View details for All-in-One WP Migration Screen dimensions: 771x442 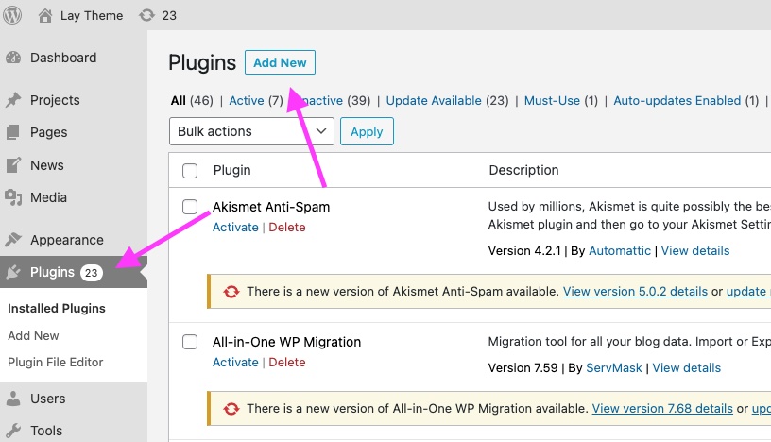coord(686,368)
